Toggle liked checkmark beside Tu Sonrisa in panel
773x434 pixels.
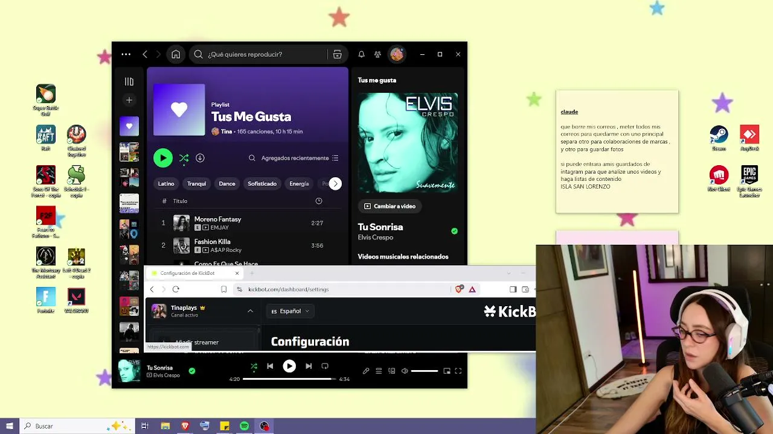[x=454, y=231]
